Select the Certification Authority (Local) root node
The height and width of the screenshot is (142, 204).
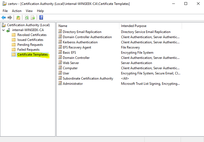28,25
